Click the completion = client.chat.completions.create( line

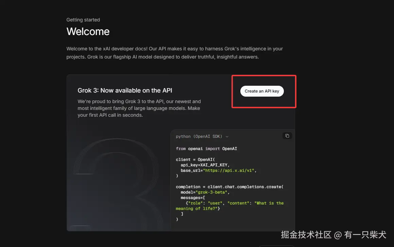pyautogui.click(x=229, y=187)
